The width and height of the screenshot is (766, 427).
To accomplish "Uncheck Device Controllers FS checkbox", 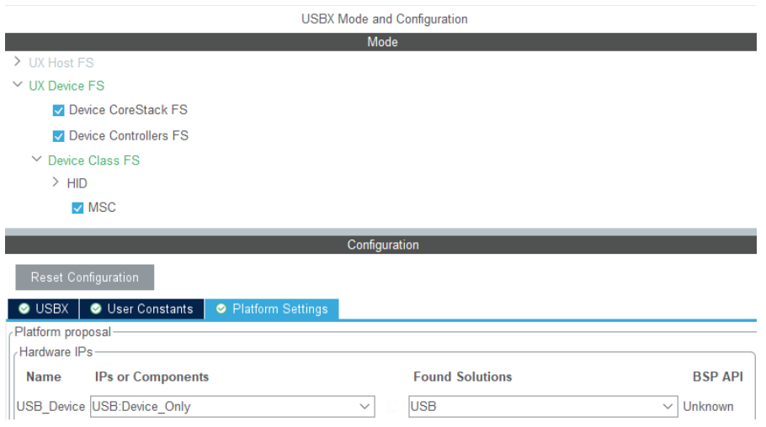I will tap(59, 136).
